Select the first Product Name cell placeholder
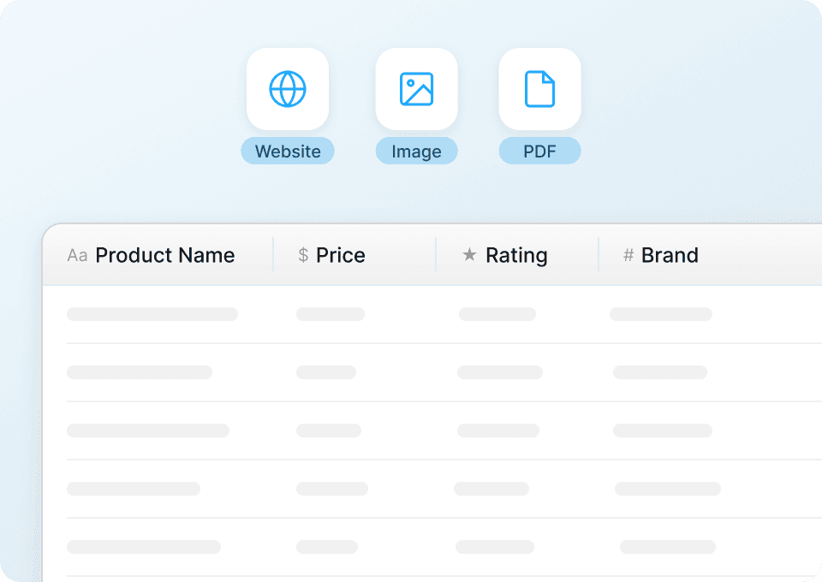 coord(152,314)
